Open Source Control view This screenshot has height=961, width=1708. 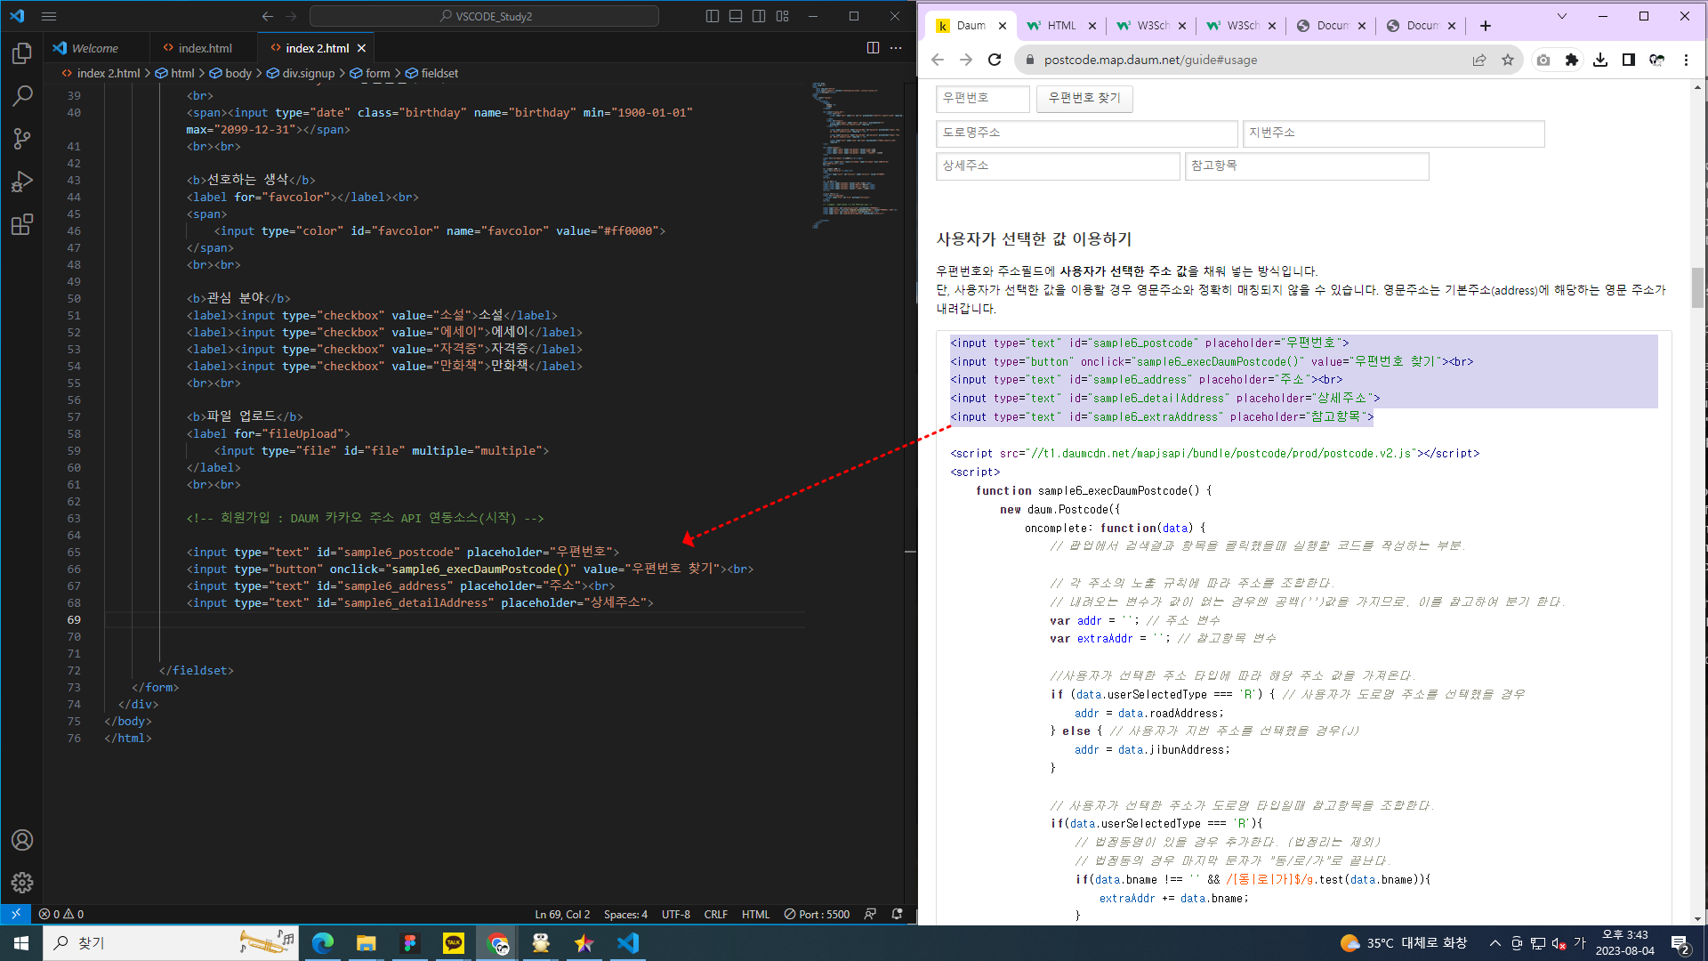click(22, 139)
